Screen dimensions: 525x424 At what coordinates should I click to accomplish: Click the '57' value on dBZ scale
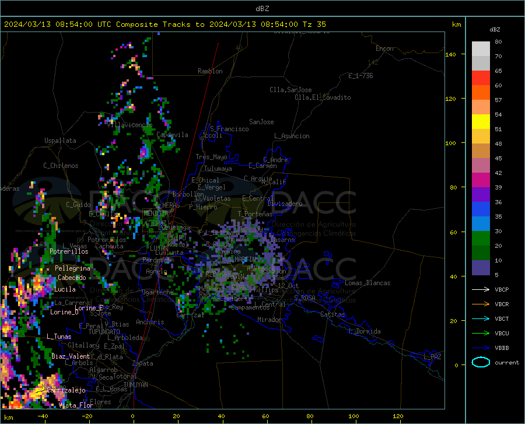[498, 100]
